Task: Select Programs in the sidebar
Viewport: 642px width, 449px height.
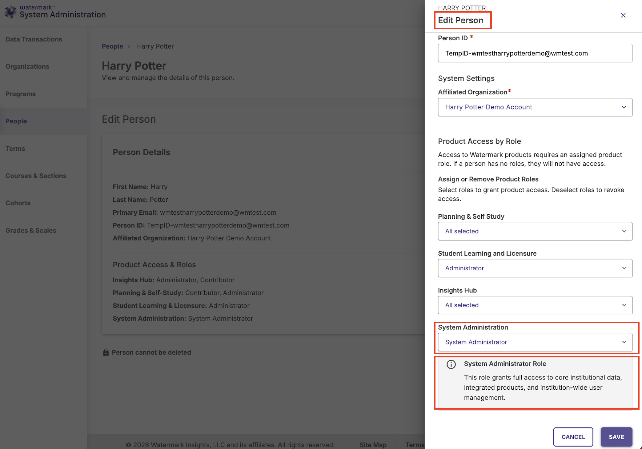Action: [x=21, y=94]
